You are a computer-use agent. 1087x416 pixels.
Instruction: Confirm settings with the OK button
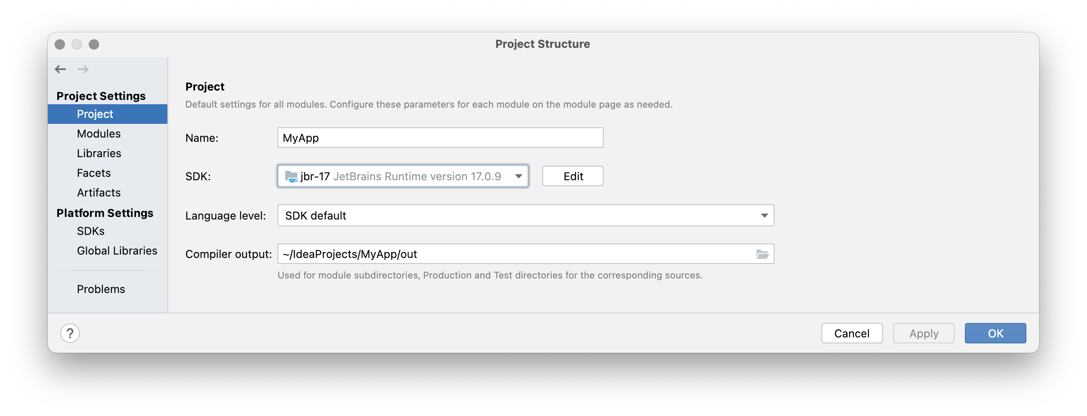click(995, 333)
